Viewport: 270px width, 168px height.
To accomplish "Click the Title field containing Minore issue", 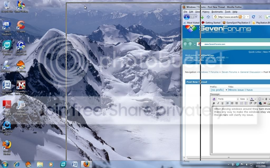I will pos(249,90).
